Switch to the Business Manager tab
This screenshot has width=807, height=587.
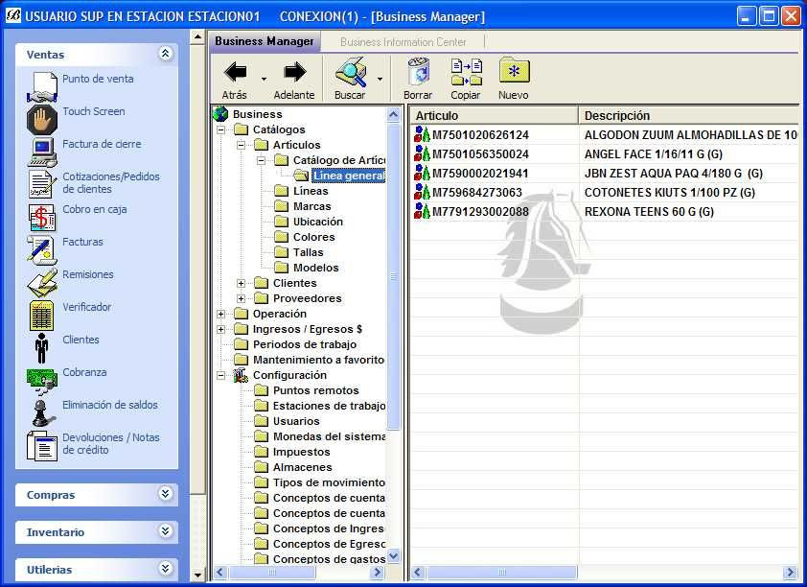(265, 41)
